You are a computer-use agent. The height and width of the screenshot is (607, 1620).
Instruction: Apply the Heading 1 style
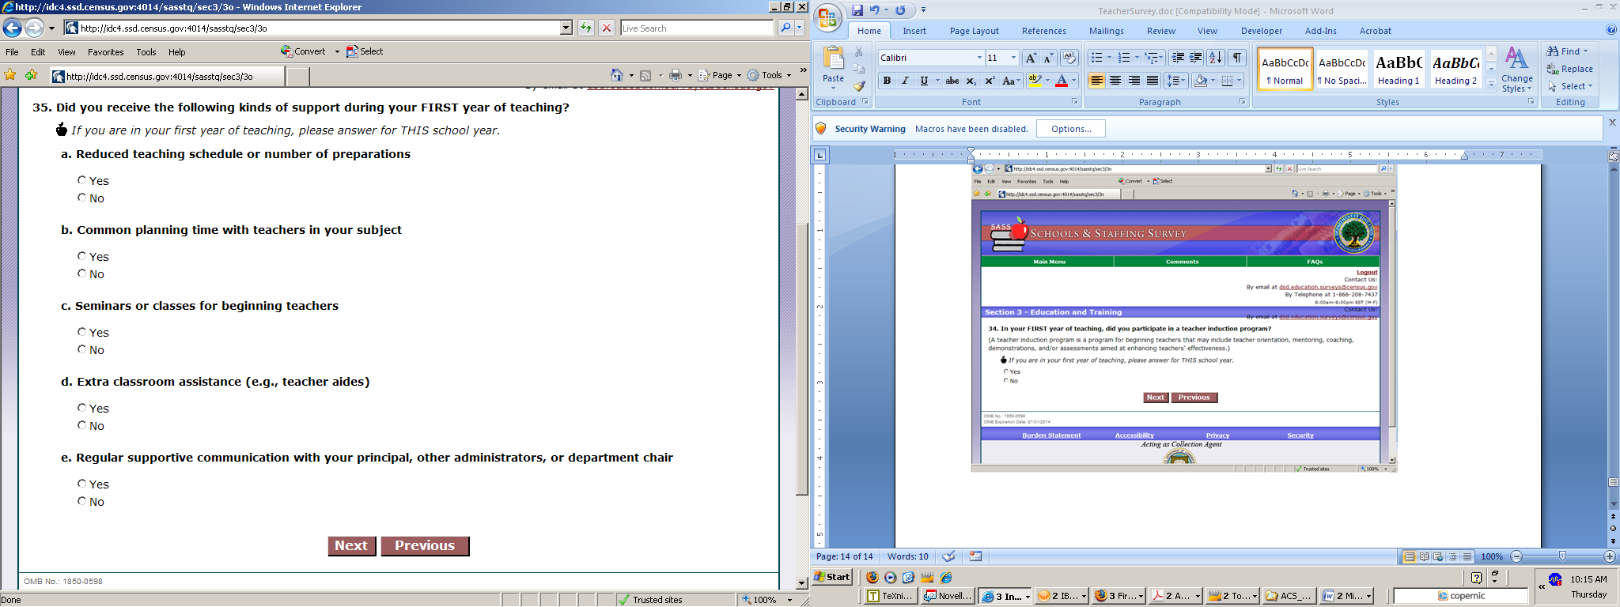(1399, 69)
